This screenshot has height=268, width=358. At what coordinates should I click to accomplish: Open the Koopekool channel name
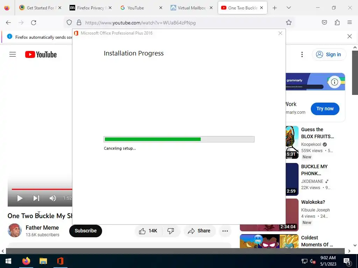point(311,144)
